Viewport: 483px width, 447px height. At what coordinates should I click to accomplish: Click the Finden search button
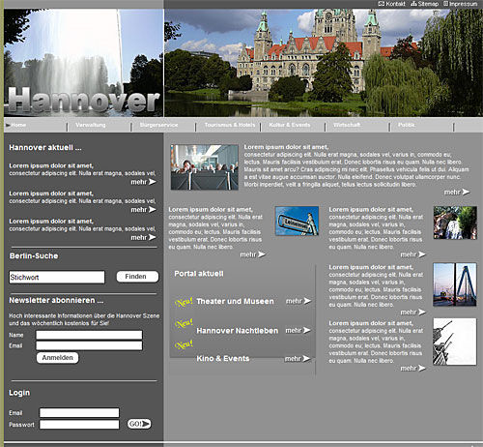(137, 277)
